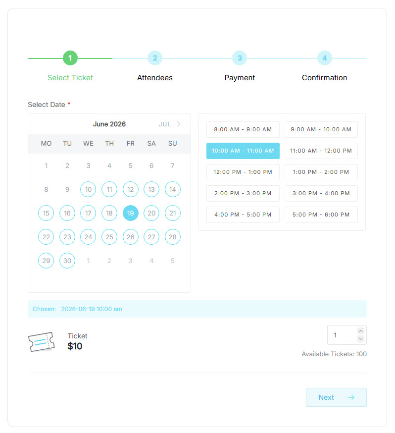Pick June 16 on the calendar

coord(67,213)
